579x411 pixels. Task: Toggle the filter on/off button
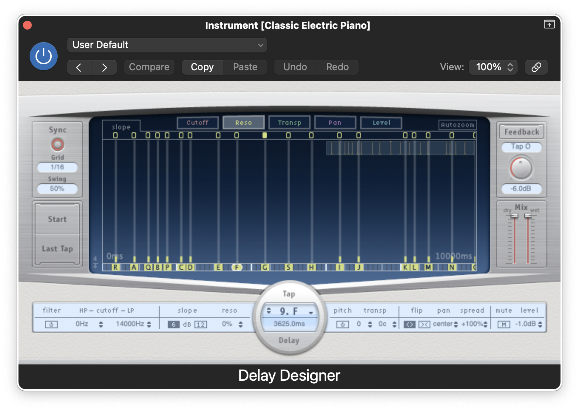pos(51,325)
